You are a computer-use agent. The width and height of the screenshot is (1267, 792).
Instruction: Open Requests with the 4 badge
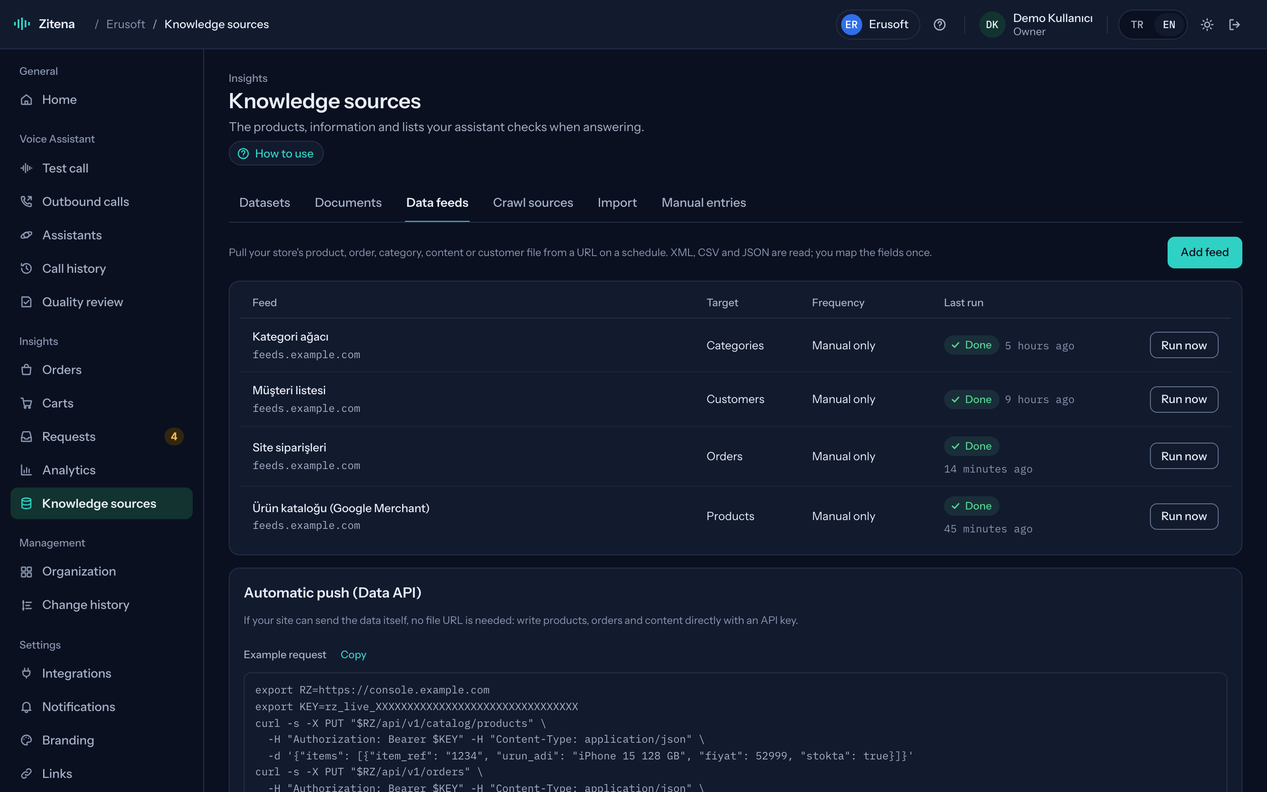[102, 437]
